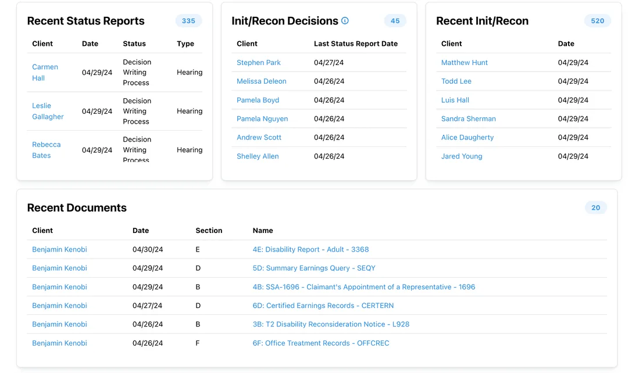
Task: Open the Alice Daugherty client link
Action: click(468, 137)
